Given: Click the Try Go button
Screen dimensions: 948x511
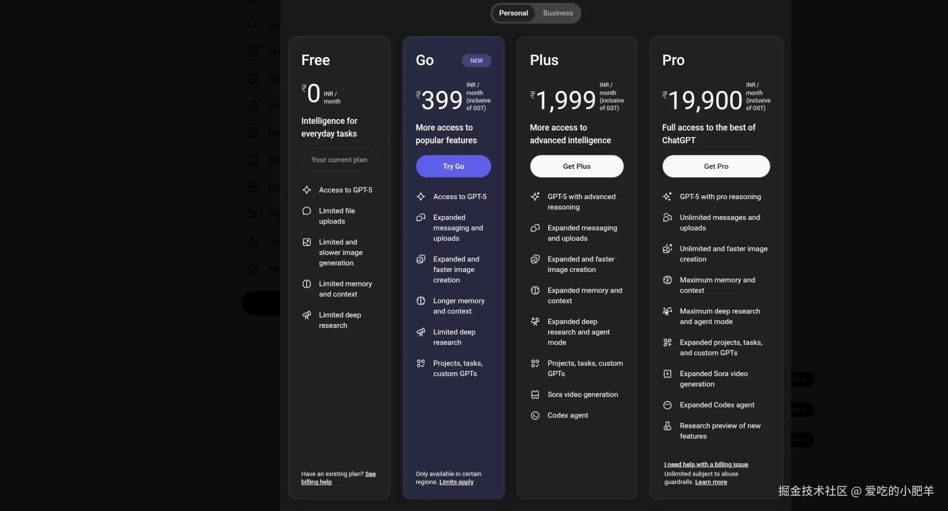Looking at the screenshot, I should pyautogui.click(x=453, y=166).
